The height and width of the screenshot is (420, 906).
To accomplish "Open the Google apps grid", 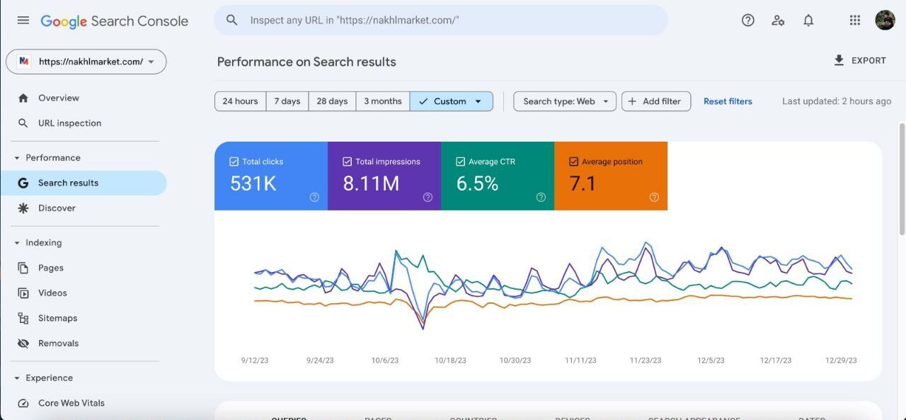I will pos(854,21).
